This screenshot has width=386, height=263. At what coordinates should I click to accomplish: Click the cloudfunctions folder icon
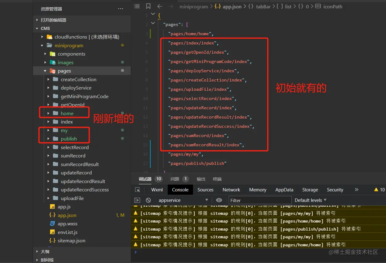click(x=49, y=37)
